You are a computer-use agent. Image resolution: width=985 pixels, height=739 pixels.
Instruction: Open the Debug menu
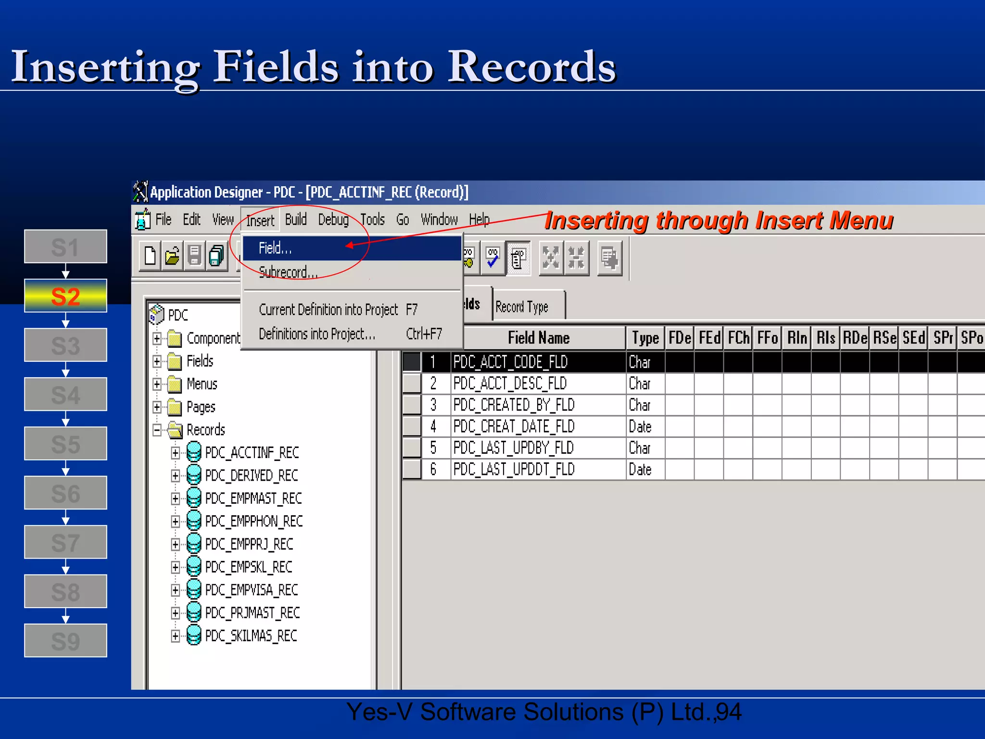tap(333, 219)
